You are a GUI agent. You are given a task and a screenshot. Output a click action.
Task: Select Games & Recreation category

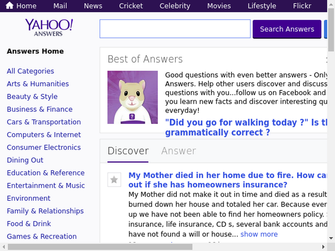click(x=42, y=236)
